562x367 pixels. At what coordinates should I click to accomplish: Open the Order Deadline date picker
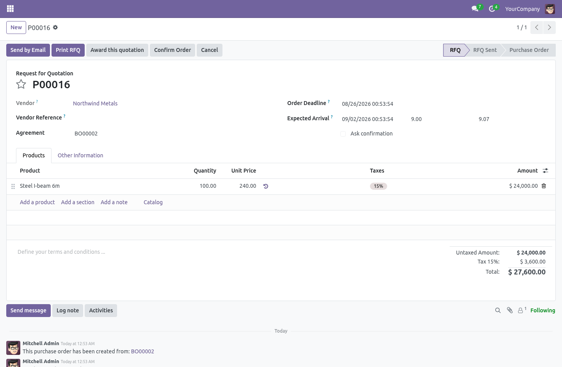click(x=368, y=104)
